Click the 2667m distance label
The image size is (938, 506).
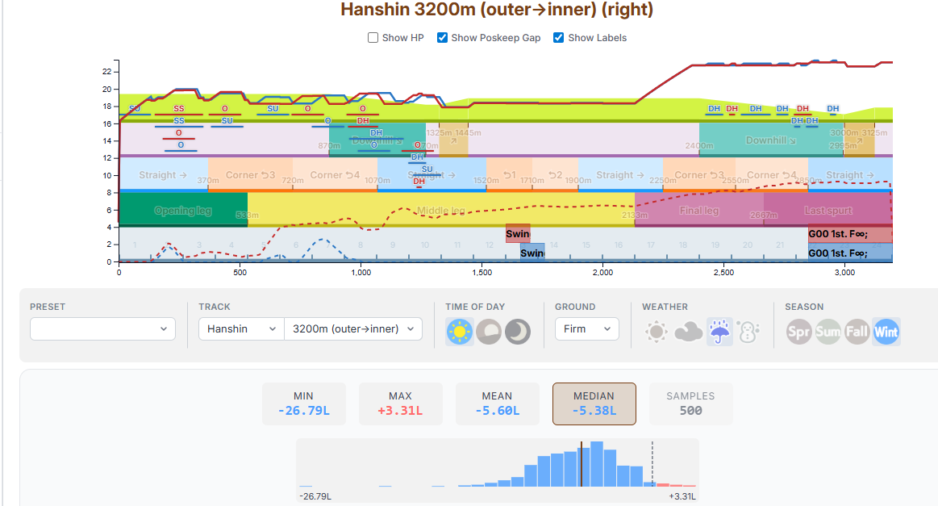[x=764, y=215]
